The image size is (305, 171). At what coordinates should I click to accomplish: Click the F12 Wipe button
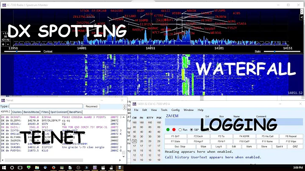291,141
